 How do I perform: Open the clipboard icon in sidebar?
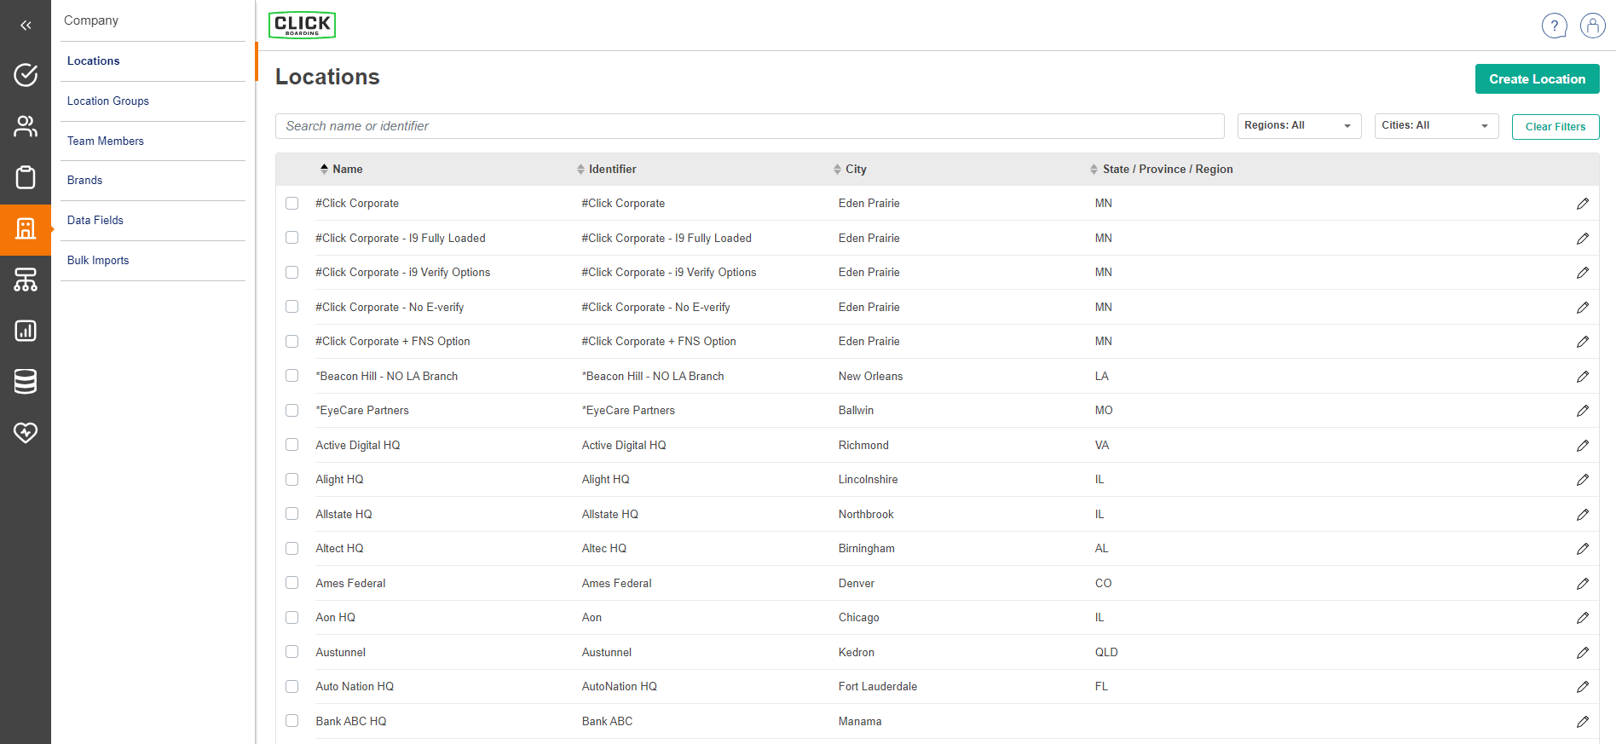pos(26,177)
